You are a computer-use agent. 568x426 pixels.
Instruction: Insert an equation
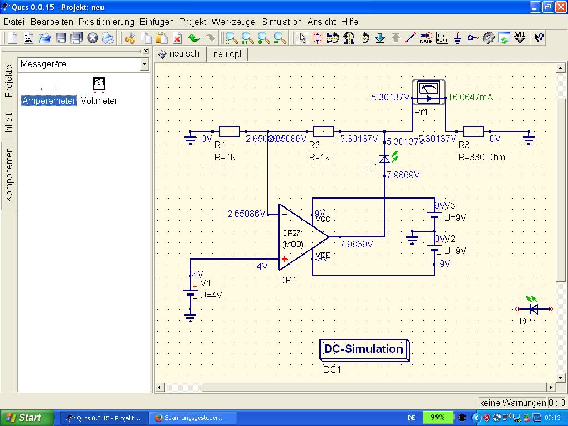442,38
